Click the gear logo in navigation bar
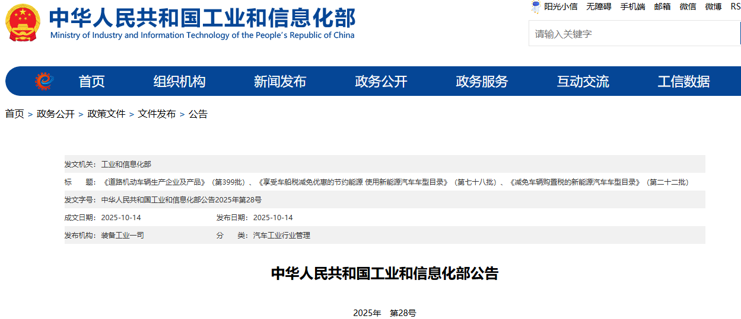Screen dimensions: 741x319 coord(44,81)
